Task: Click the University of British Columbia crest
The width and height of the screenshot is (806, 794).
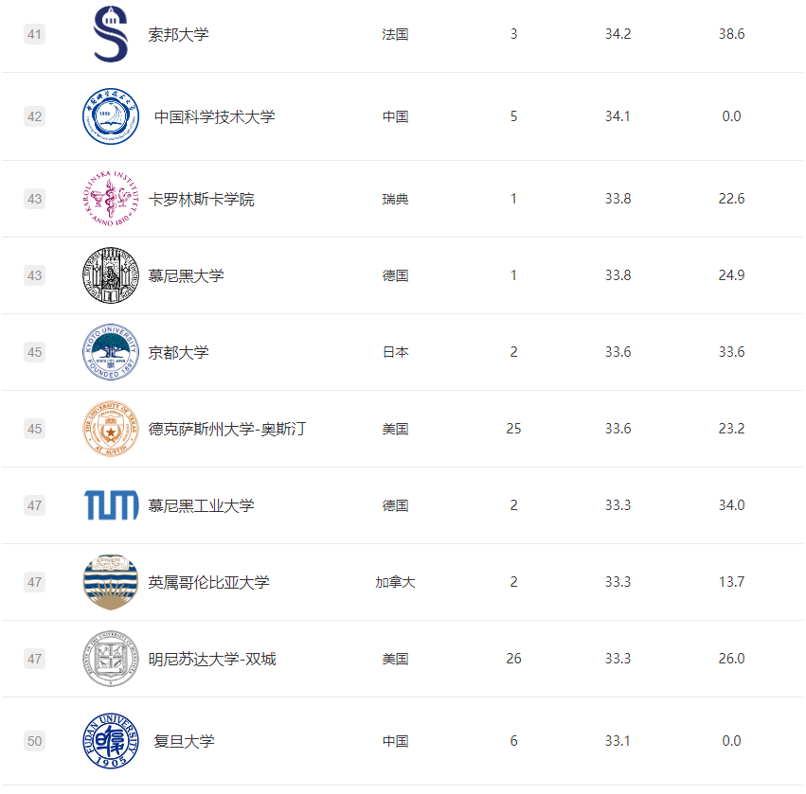Action: 111,582
